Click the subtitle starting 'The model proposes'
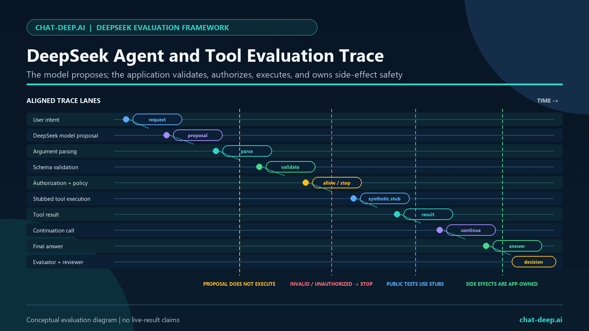 tap(215, 75)
